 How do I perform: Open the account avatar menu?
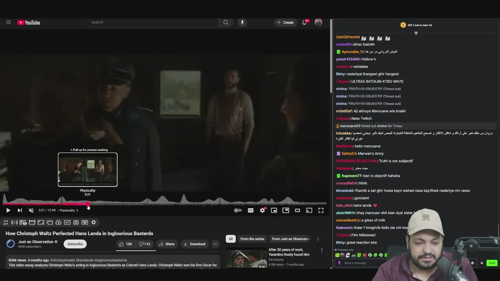tap(318, 22)
